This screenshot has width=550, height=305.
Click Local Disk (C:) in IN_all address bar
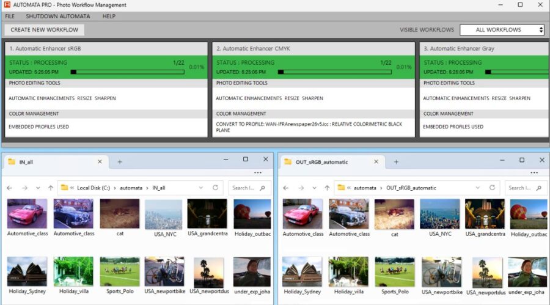[x=94, y=188]
